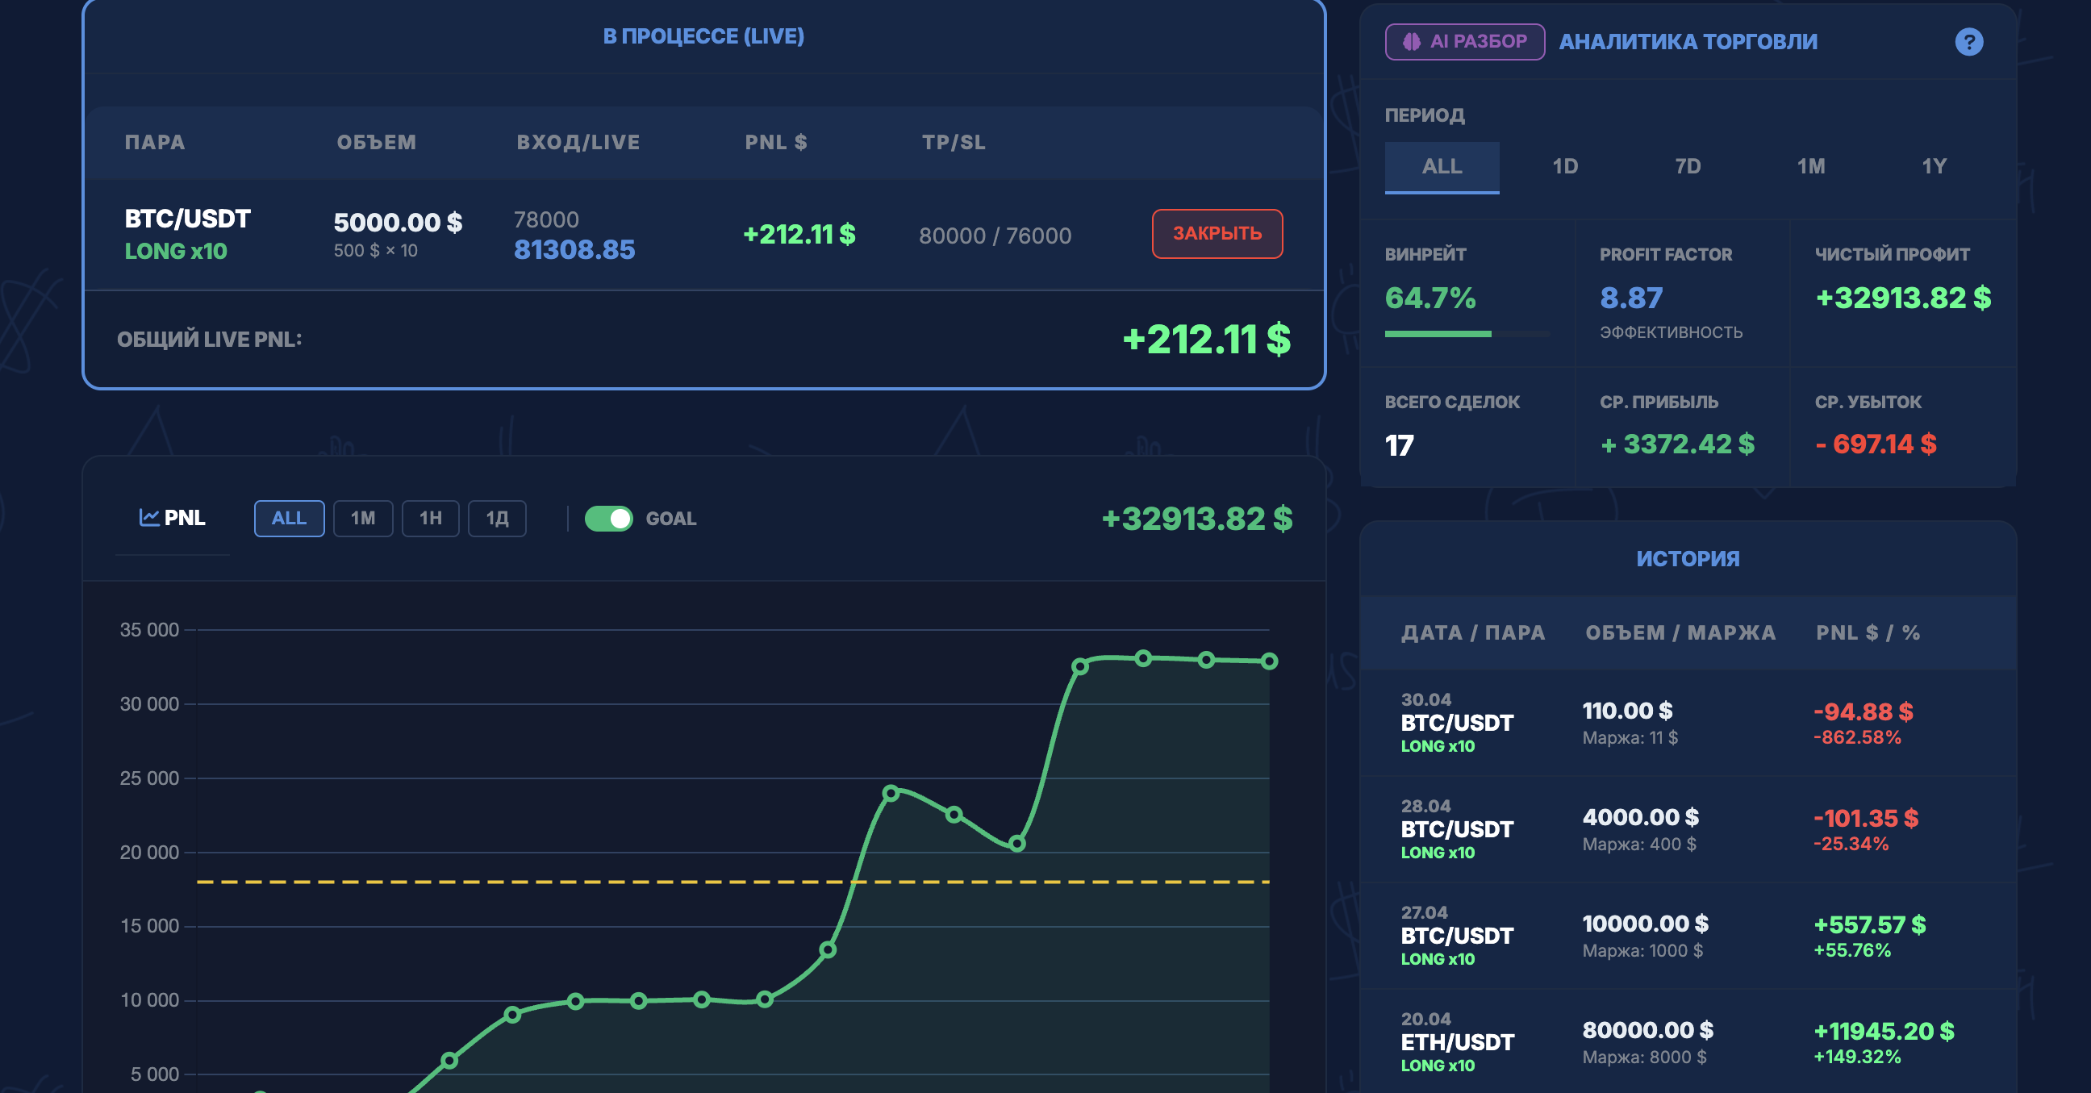The width and height of the screenshot is (2091, 1093).
Task: Click the win rate progress bar
Action: click(1467, 333)
